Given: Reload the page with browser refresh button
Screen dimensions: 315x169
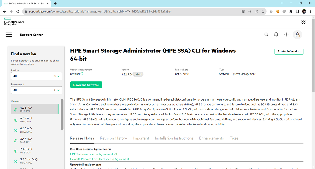Looking at the screenshot, I should coord(18,12).
